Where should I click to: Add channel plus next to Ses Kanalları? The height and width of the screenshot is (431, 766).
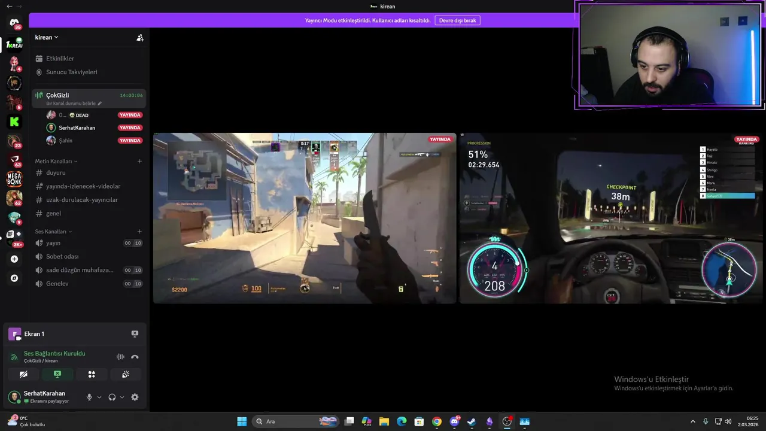[x=139, y=231]
